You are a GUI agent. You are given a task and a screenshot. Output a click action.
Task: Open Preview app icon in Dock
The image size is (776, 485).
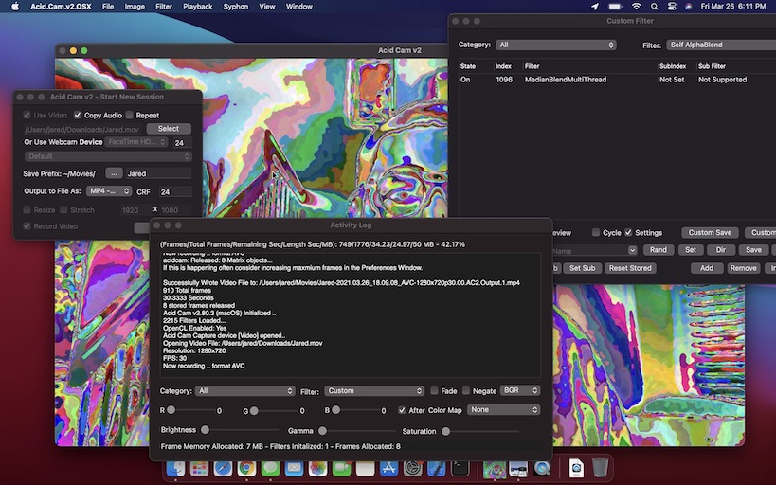[x=518, y=468]
